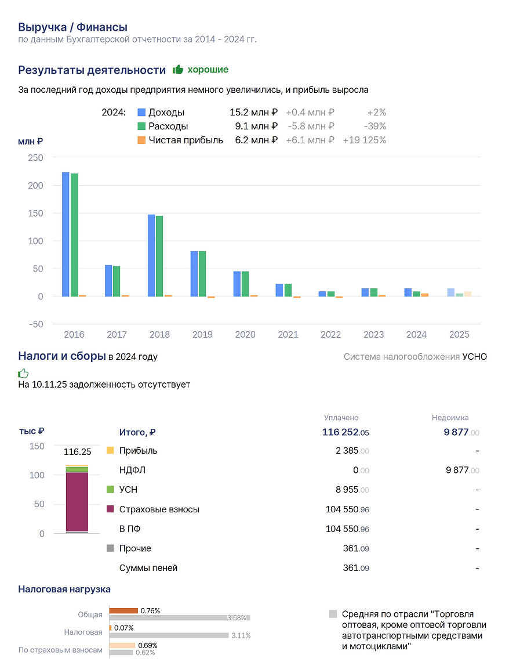Click the Суммы пеней row label

[x=148, y=568]
